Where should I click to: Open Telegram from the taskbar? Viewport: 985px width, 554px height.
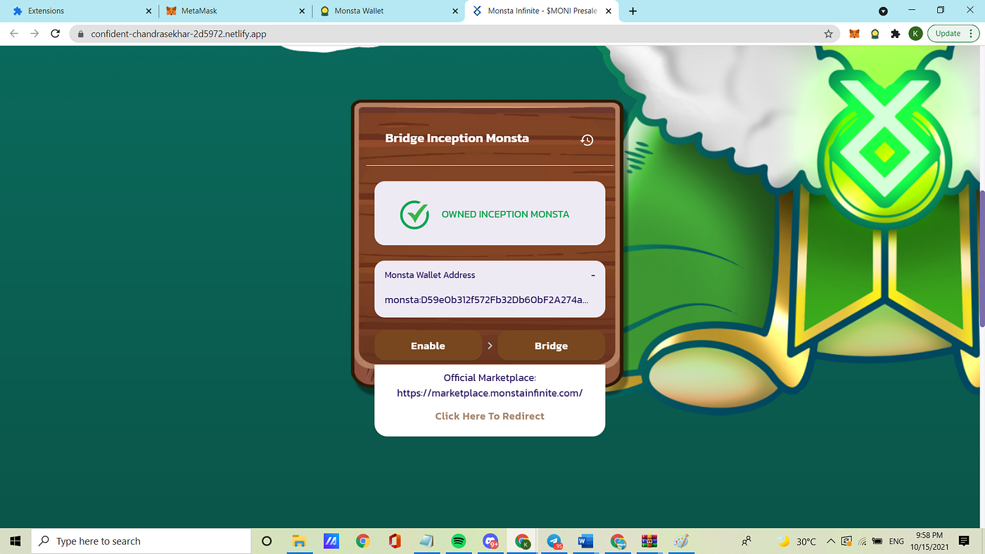554,541
